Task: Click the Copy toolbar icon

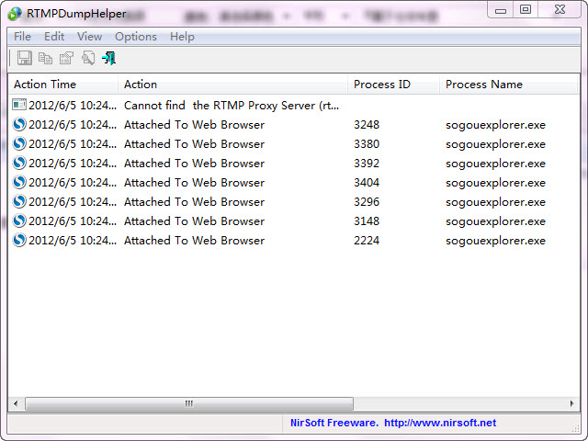Action: click(x=46, y=59)
